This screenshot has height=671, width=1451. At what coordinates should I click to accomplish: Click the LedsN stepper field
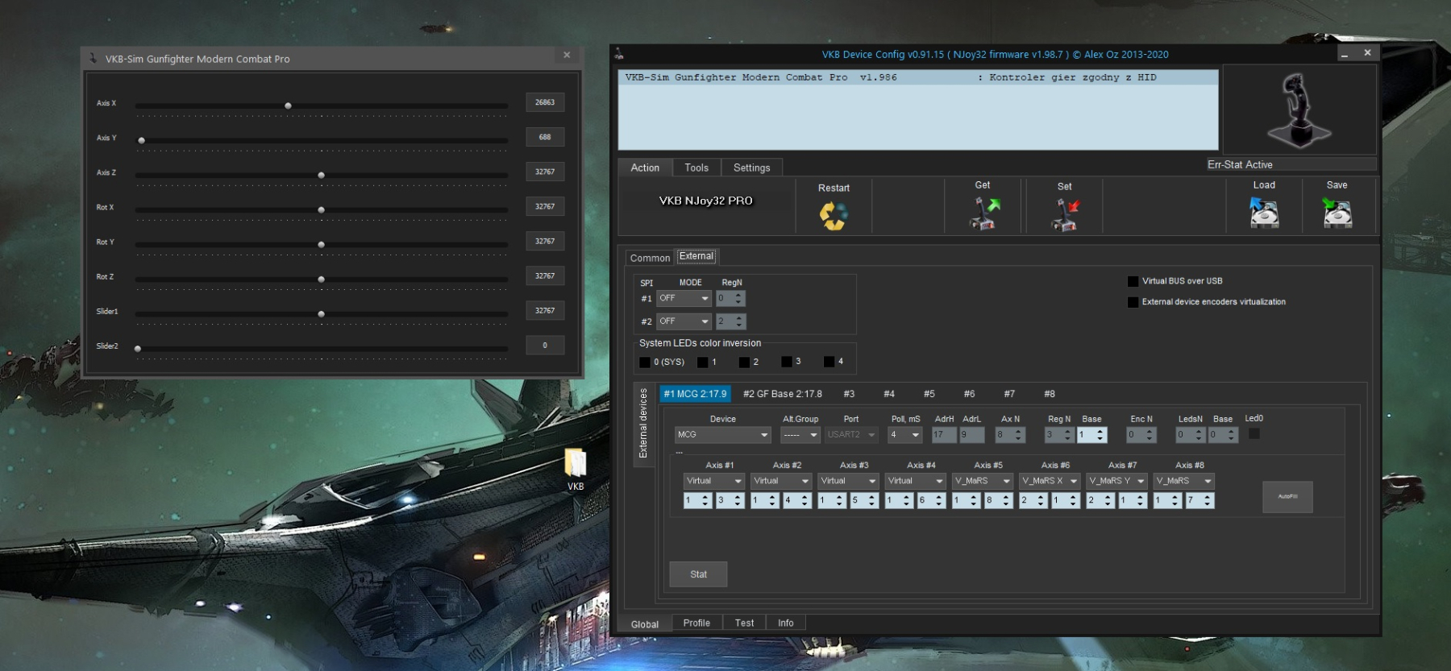1190,435
